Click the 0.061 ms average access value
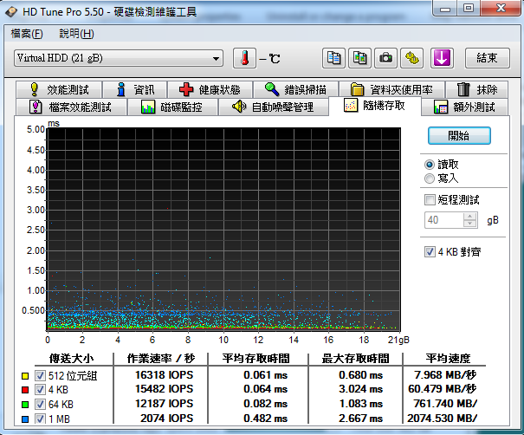Image resolution: width=524 pixels, height=435 pixels. (x=265, y=375)
